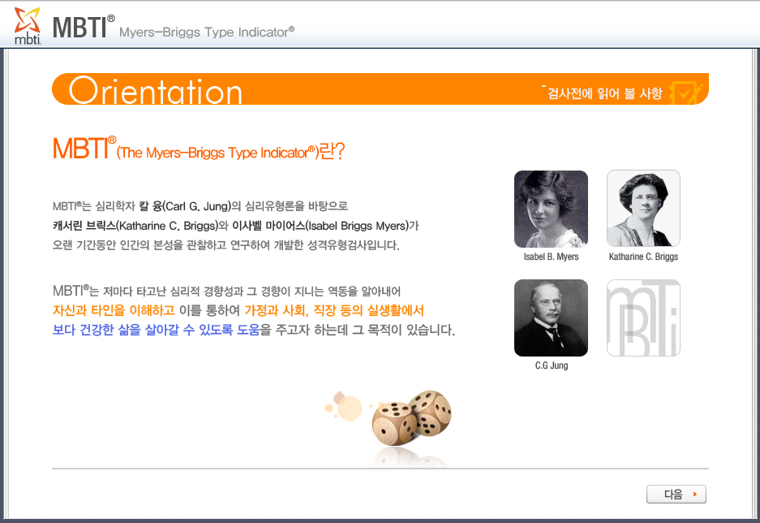Click the text 이사벨 마이어스(Isabel Briggs Myers)
This screenshot has width=760, height=523.
321,226
